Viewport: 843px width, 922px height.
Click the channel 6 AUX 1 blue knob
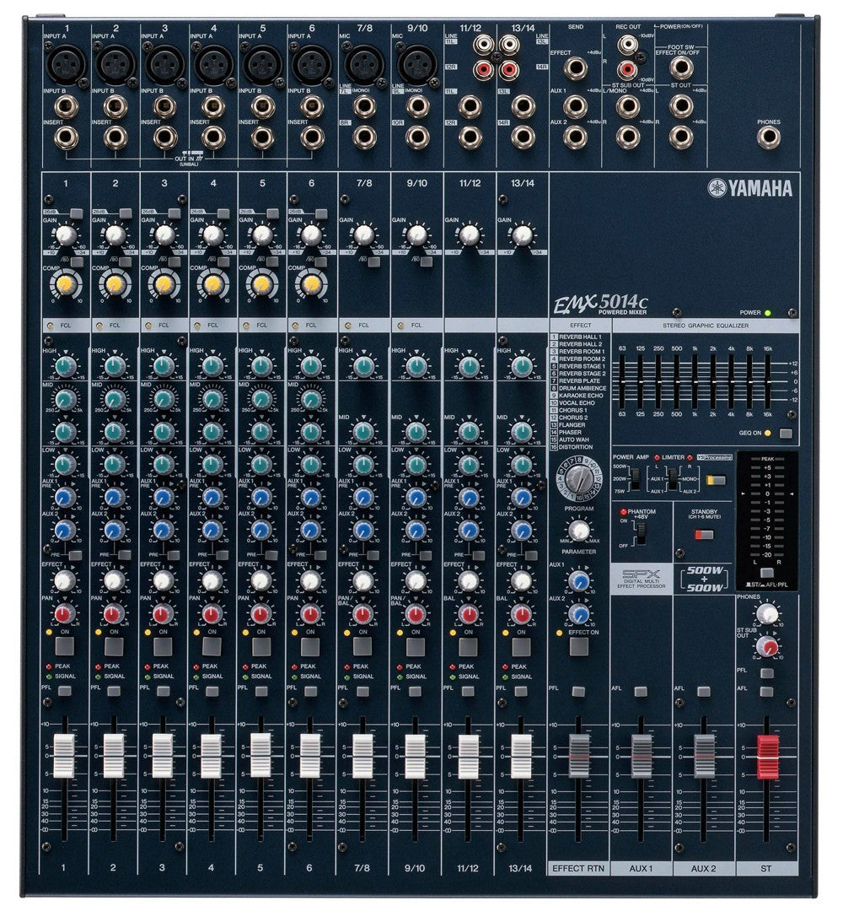point(311,497)
